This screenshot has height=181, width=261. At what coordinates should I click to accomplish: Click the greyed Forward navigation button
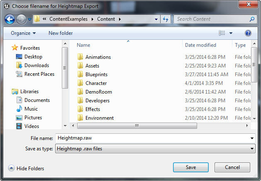pyautogui.click(x=21, y=19)
